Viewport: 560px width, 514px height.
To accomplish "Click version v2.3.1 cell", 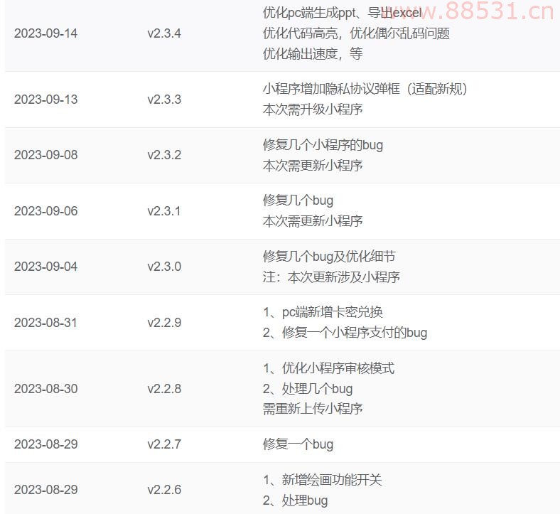I will point(164,211).
